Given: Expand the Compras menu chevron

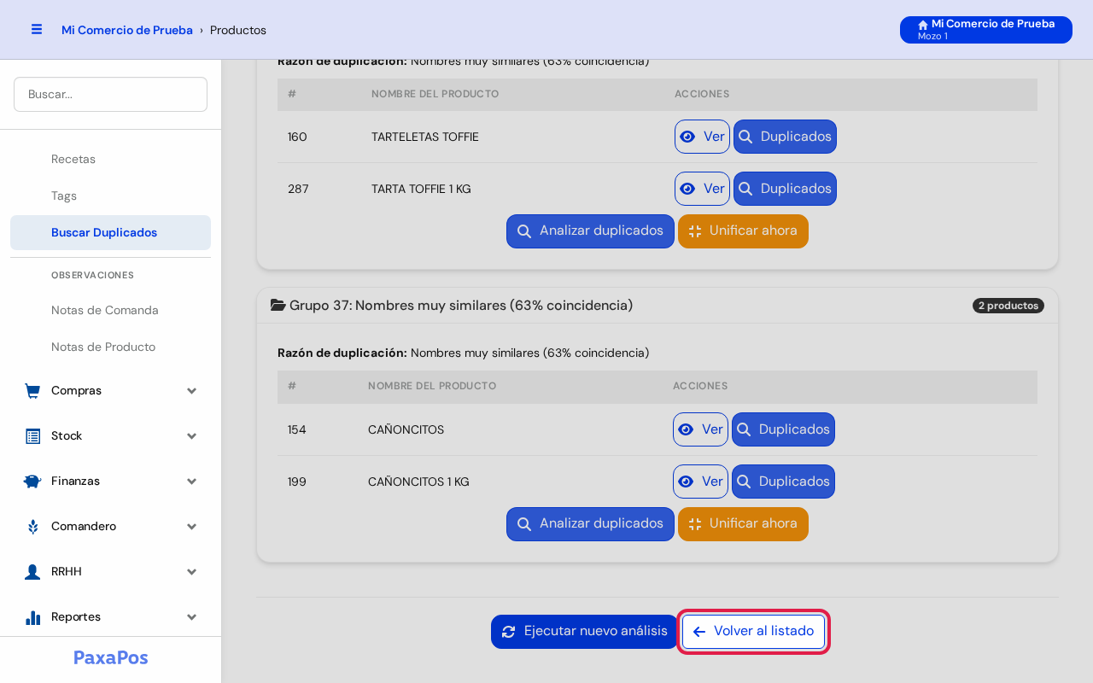Looking at the screenshot, I should click(x=192, y=391).
